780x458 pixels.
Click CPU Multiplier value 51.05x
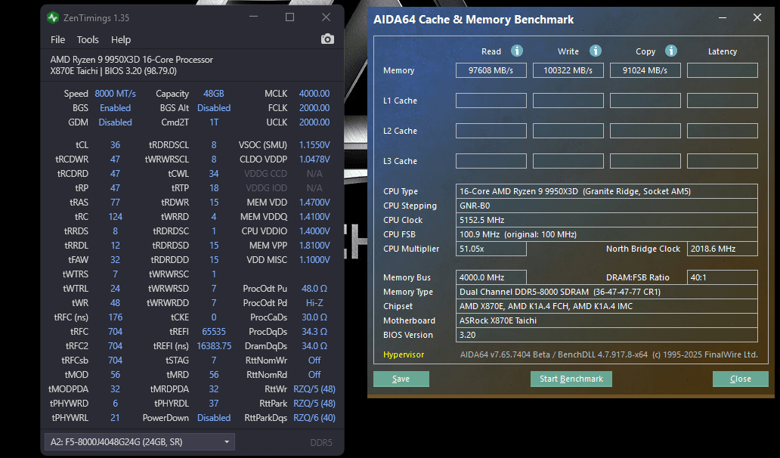click(x=491, y=249)
